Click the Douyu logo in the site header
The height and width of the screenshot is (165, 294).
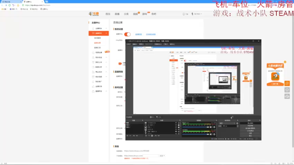94,14
